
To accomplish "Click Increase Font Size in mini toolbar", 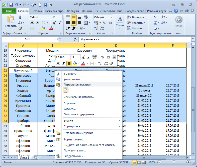I will point(83,57).
